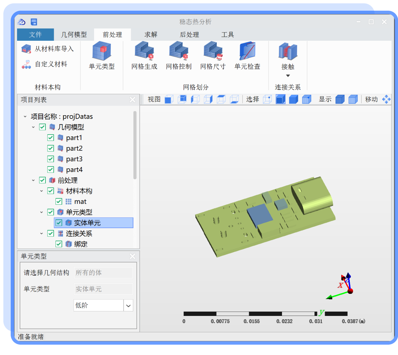Close the 项目列表 panel
Image resolution: width=398 pixels, height=355 pixels.
132,100
